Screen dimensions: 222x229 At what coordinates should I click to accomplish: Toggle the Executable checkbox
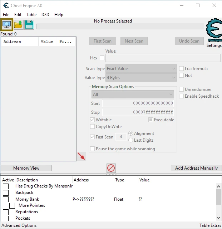[x=151, y=120]
